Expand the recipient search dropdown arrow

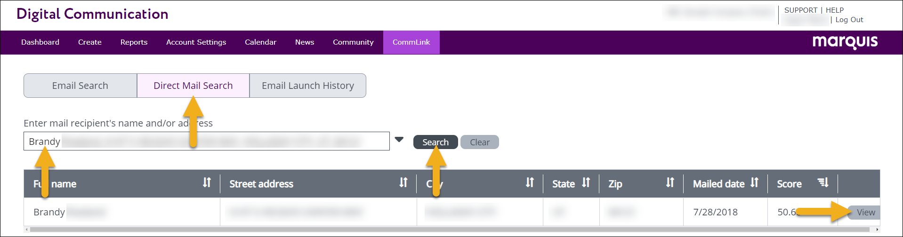coord(399,140)
